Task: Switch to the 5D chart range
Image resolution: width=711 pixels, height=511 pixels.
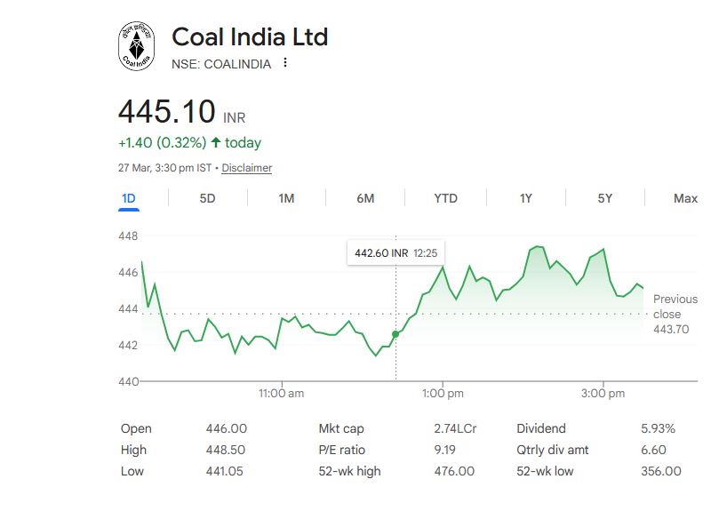Action: pyautogui.click(x=207, y=198)
